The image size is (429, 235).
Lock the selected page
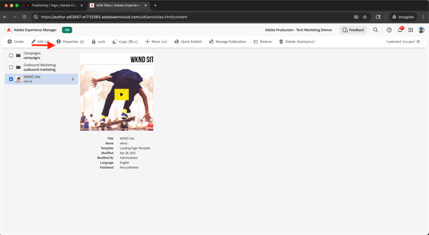(98, 42)
